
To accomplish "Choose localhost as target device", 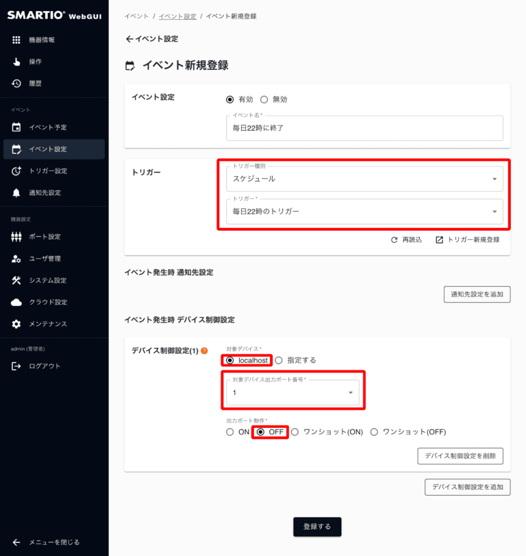I will pos(230,360).
